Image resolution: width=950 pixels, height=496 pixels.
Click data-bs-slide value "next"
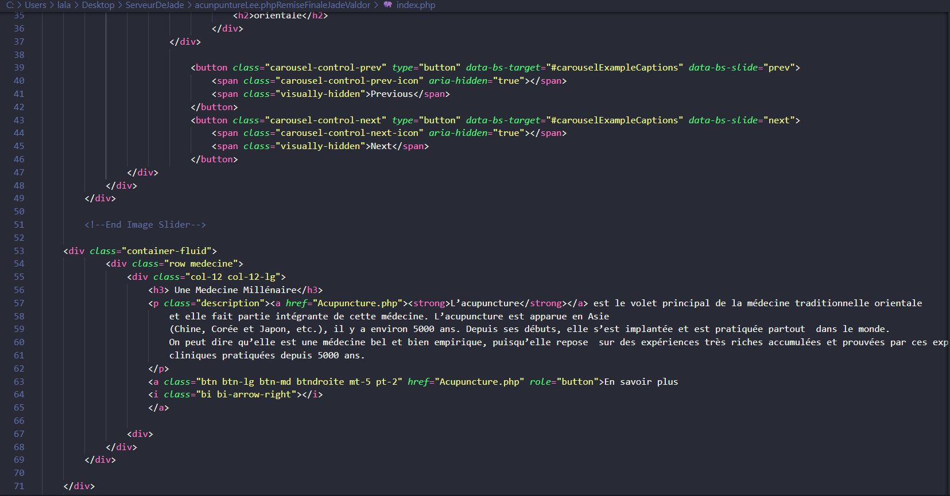pos(779,120)
